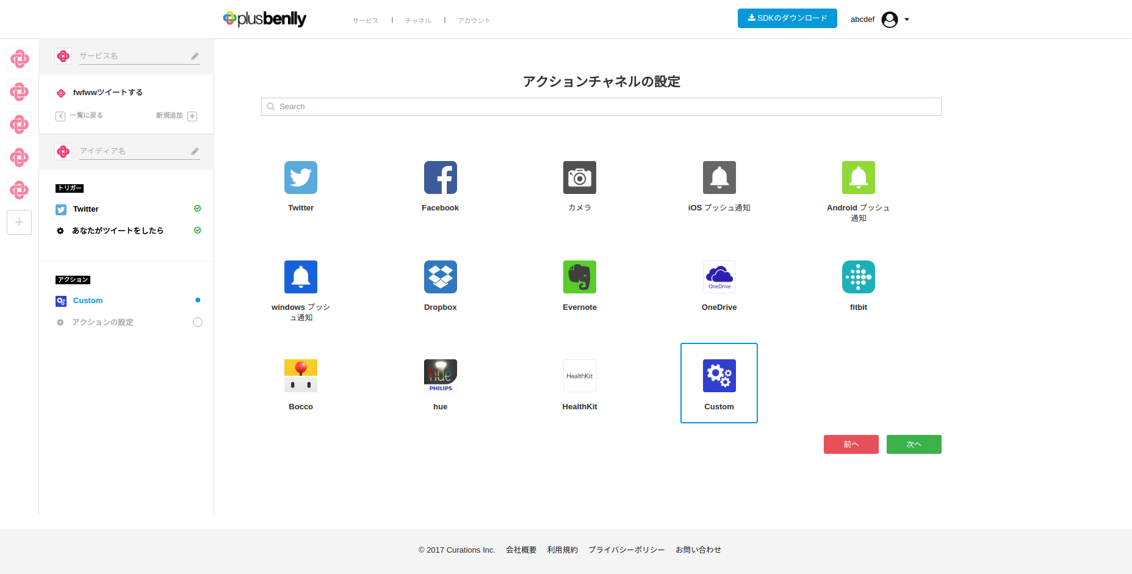
Task: Select the OneDrive cloud icon
Action: (x=719, y=277)
